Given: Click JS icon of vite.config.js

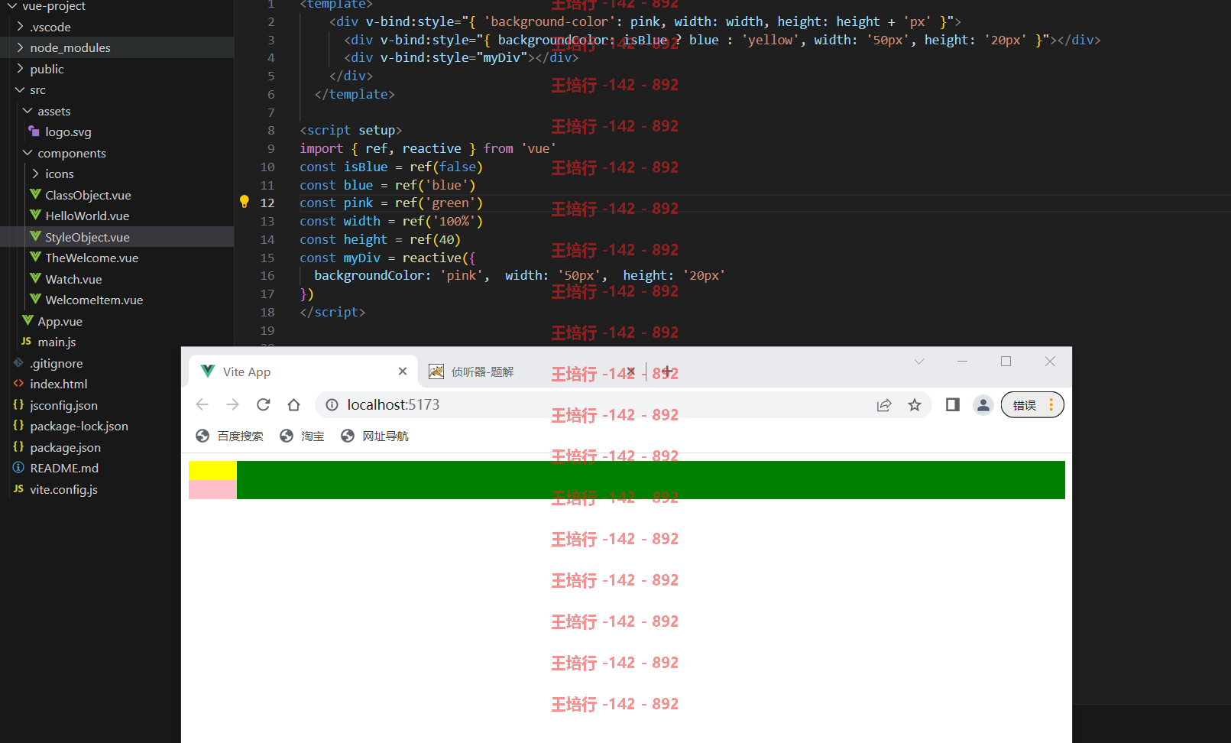Looking at the screenshot, I should [19, 488].
